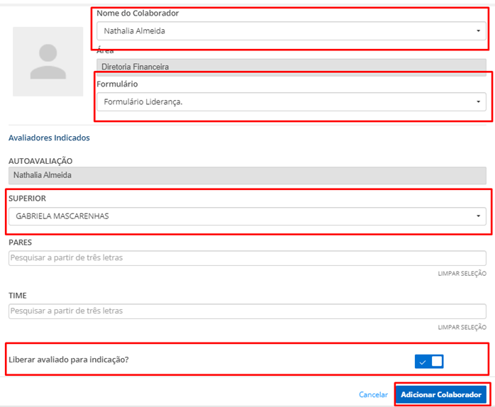Click the Nome do Colaborador label
Screen dimensions: 495x407
[x=138, y=13]
